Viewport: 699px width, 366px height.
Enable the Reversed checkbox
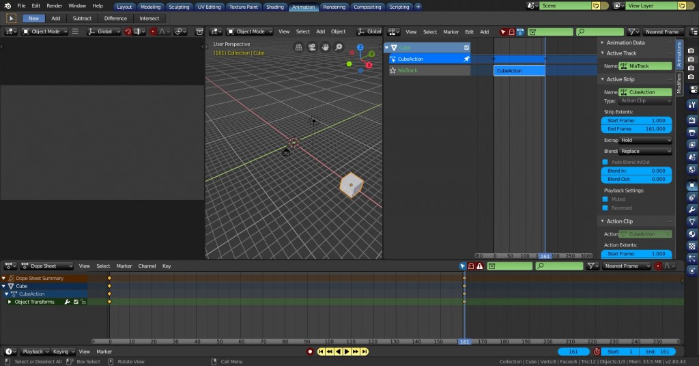[605, 208]
